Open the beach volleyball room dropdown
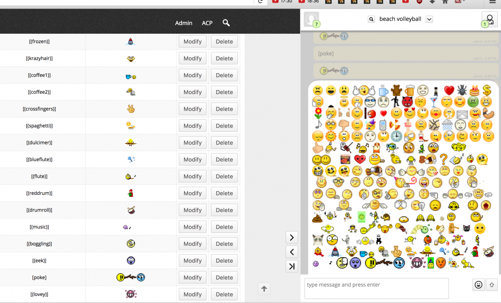Screen dimensions: 501x303 pos(429,19)
